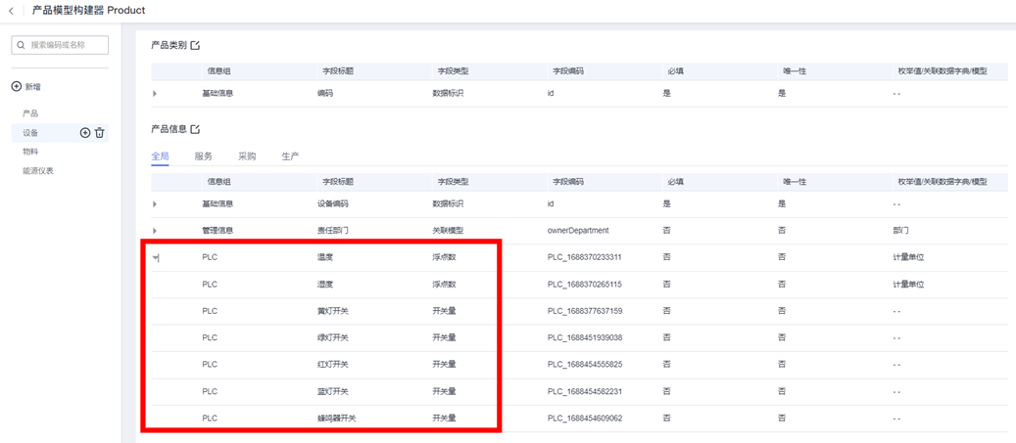1016x443 pixels.
Task: Select 物料 in the sidebar list
Action: coord(30,152)
